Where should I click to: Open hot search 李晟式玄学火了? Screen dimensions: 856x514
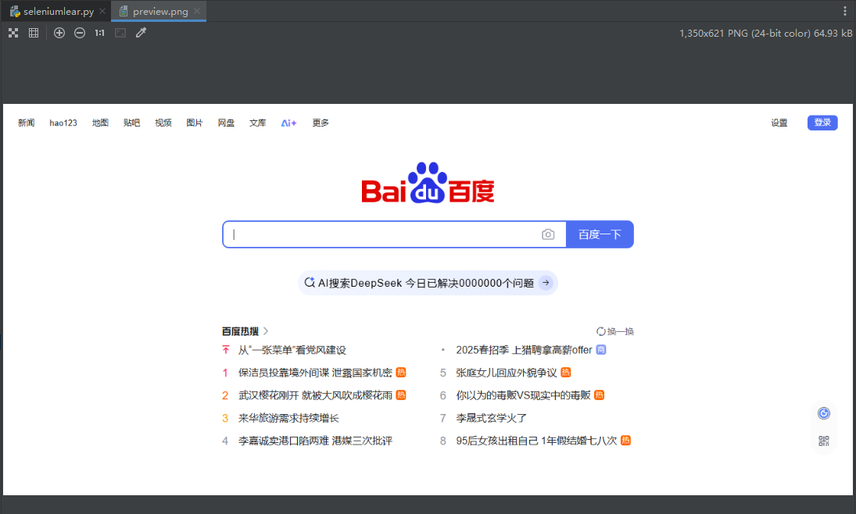coord(492,418)
